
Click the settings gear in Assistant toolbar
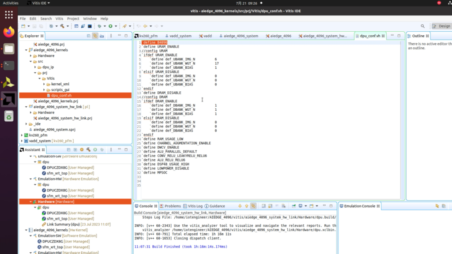82,149
